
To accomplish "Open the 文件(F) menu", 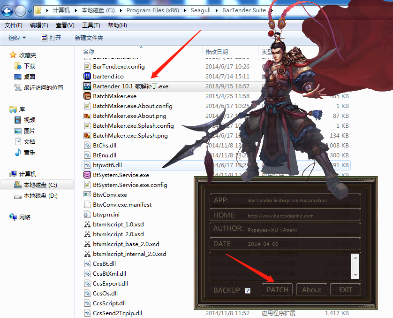I will coord(14,25).
